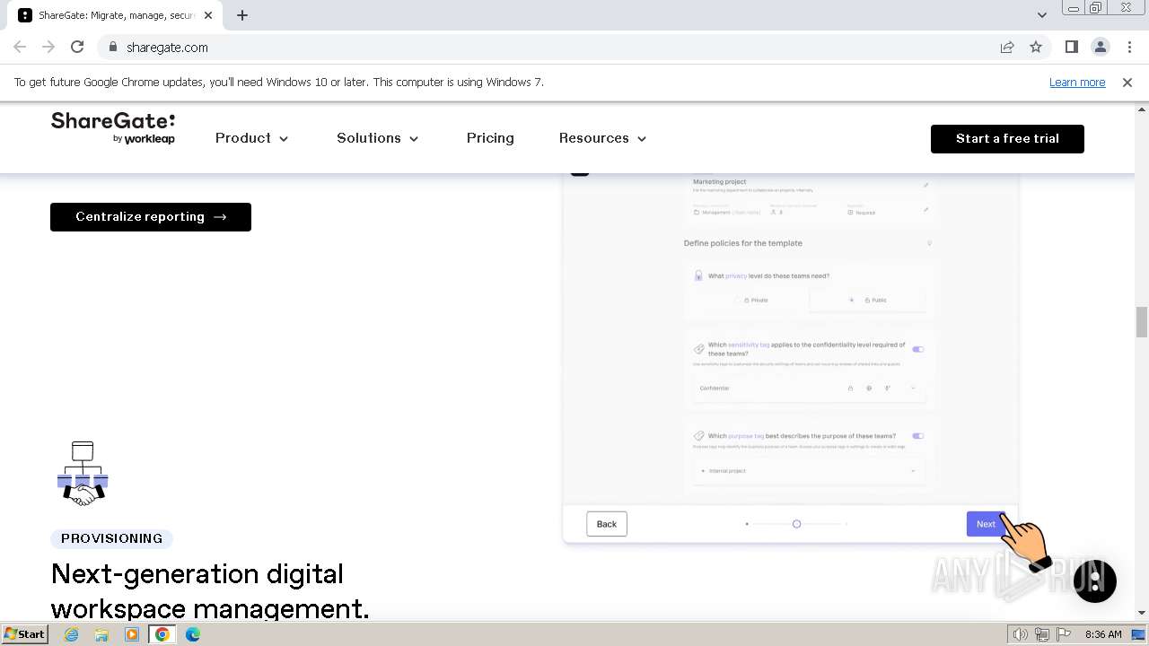This screenshot has height=646, width=1149.
Task: Click the Define policies hint icon
Action: click(x=929, y=243)
